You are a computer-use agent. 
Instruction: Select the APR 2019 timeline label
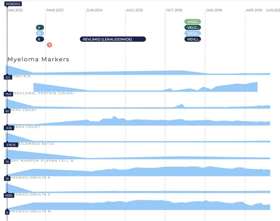click(x=254, y=10)
